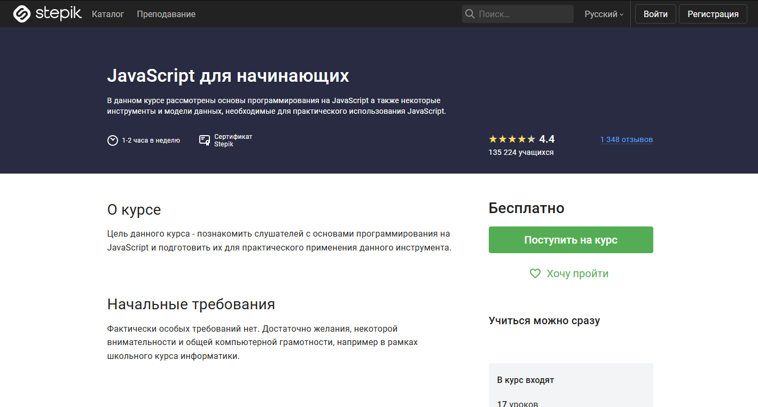Set a rating by clicking the fourth star

click(x=522, y=138)
